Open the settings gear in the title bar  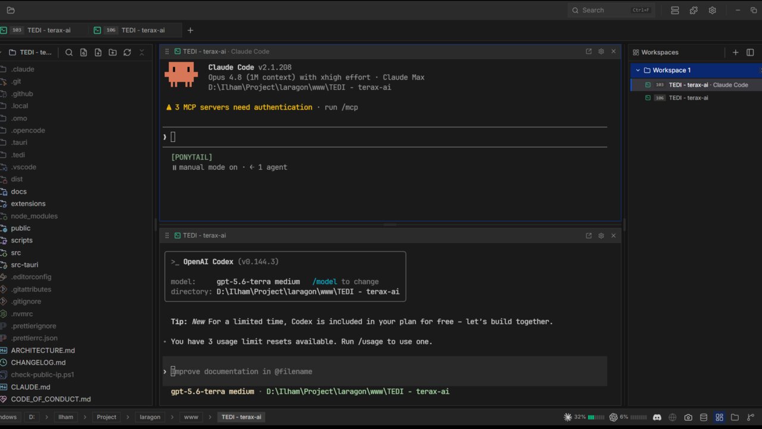pos(712,10)
